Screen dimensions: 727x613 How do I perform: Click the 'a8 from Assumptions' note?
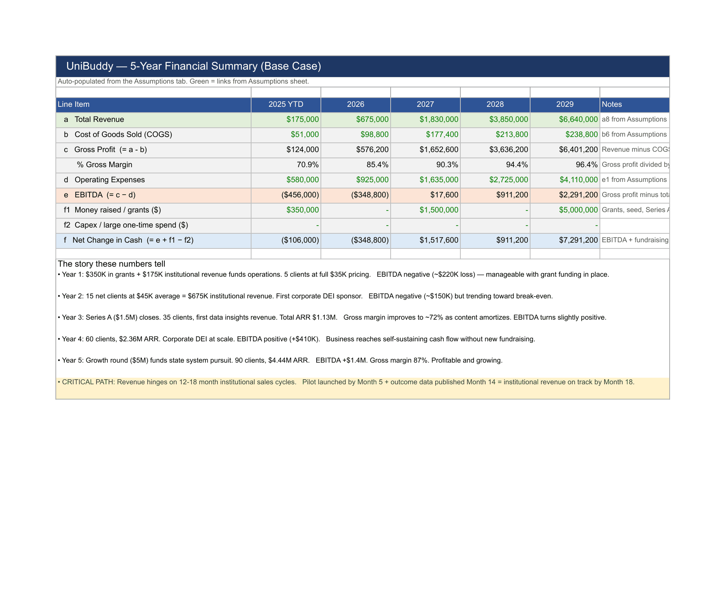point(634,120)
